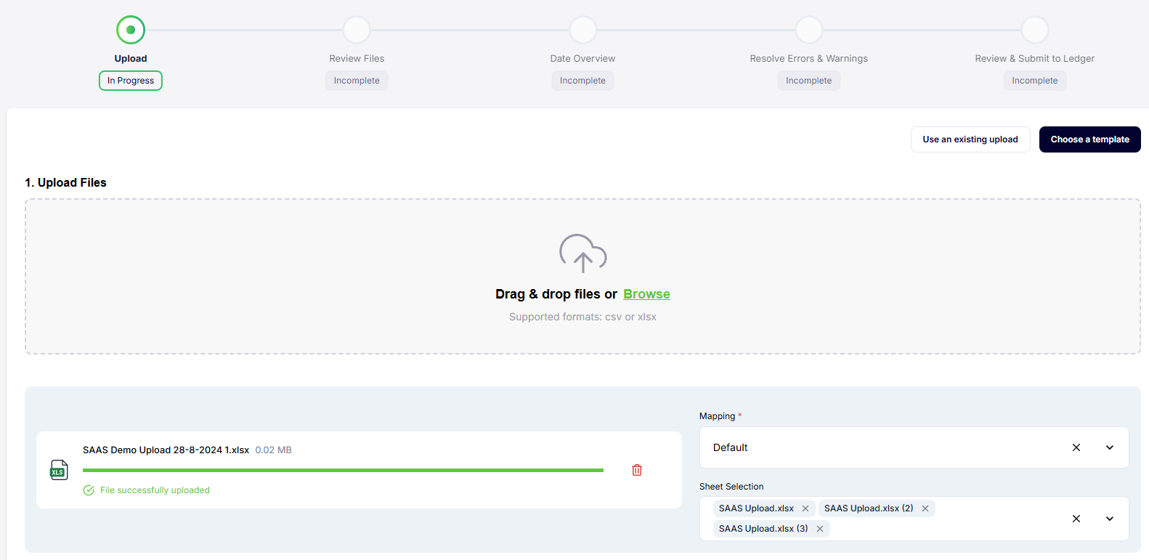Click the Incomplete badge under Review Files

(x=357, y=81)
